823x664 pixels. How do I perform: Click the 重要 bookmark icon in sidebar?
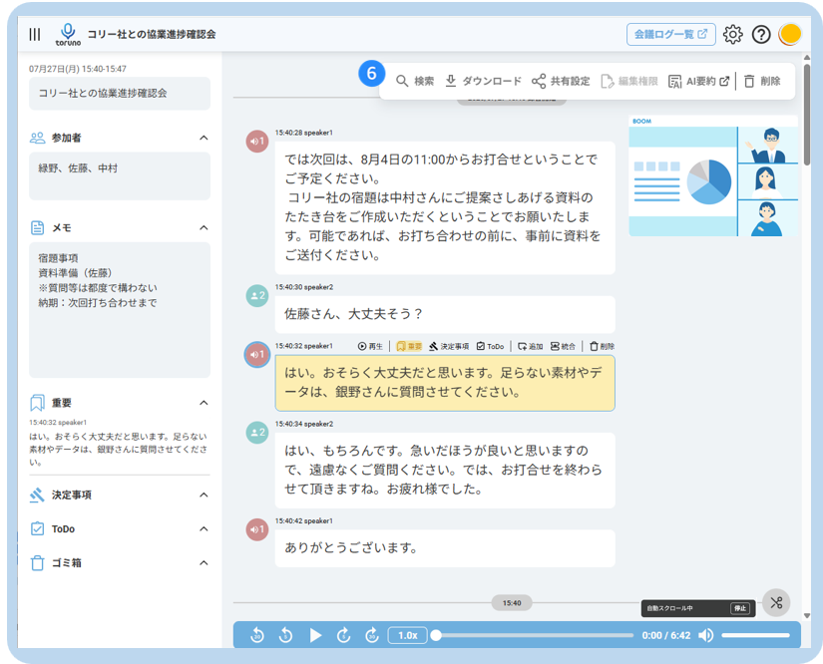coord(37,403)
